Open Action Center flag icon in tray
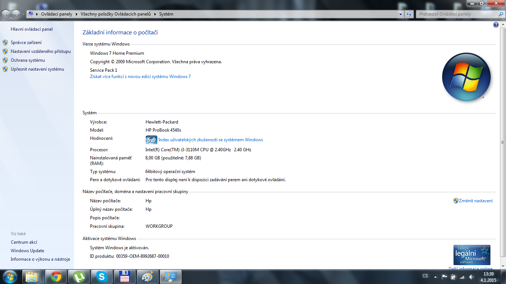The width and height of the screenshot is (506, 284). pyautogui.click(x=444, y=277)
